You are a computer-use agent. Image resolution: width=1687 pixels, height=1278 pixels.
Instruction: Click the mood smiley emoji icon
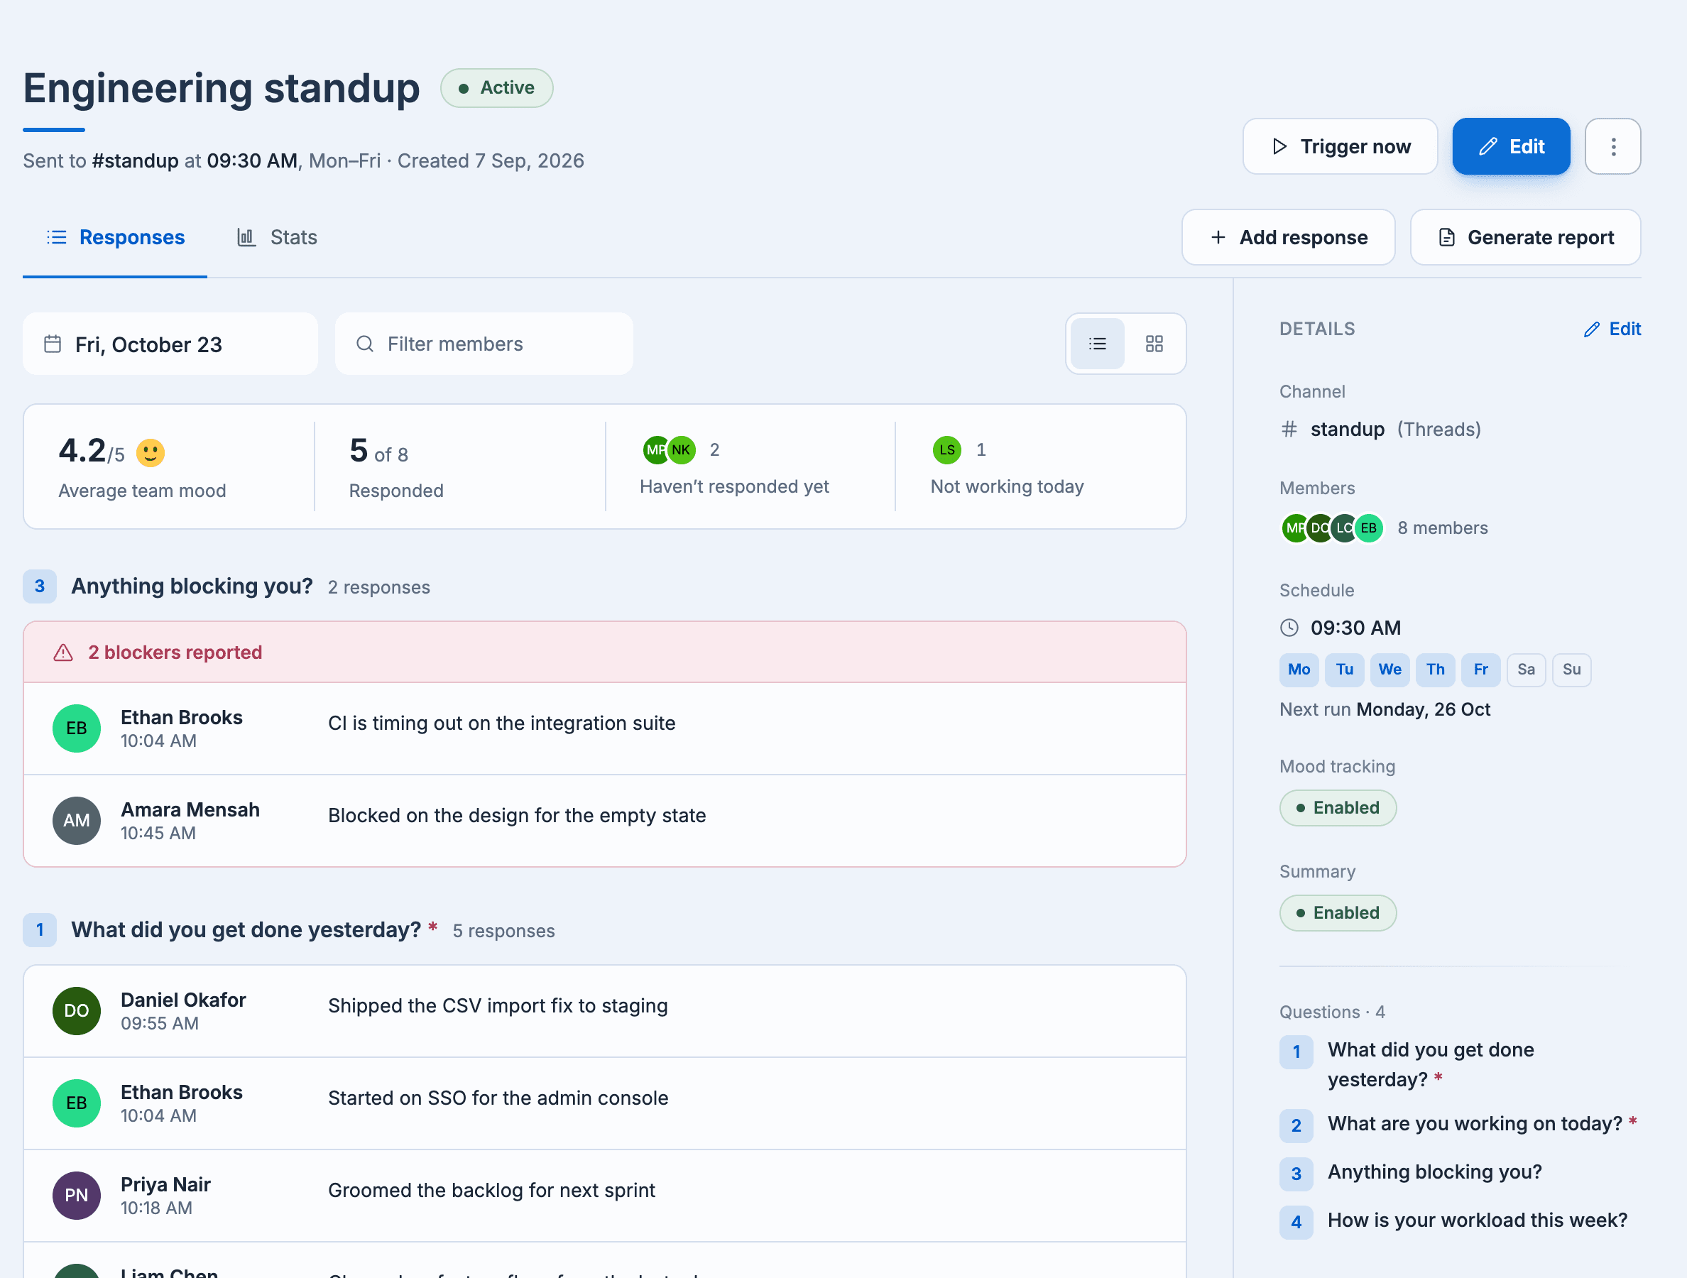coord(151,453)
